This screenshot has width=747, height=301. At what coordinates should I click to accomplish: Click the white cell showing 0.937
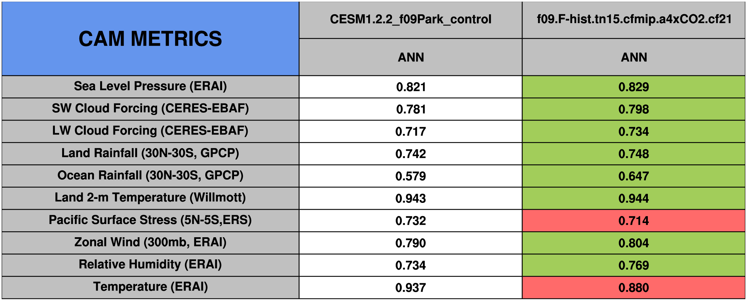point(411,288)
